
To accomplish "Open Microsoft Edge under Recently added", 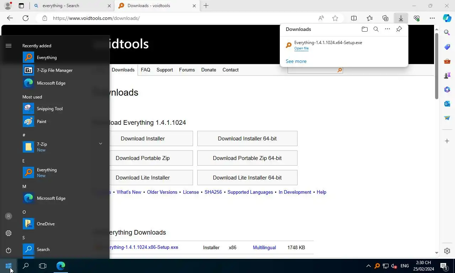I will tap(62, 83).
